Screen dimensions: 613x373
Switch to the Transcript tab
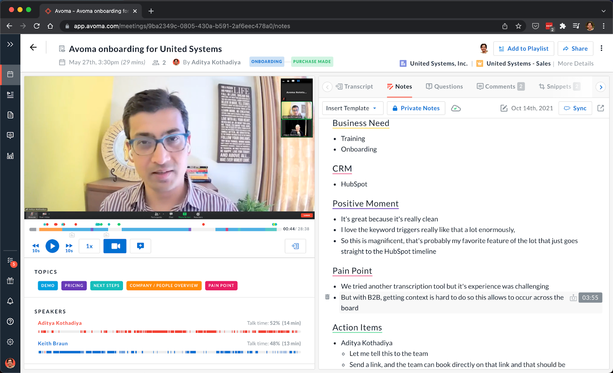click(354, 87)
